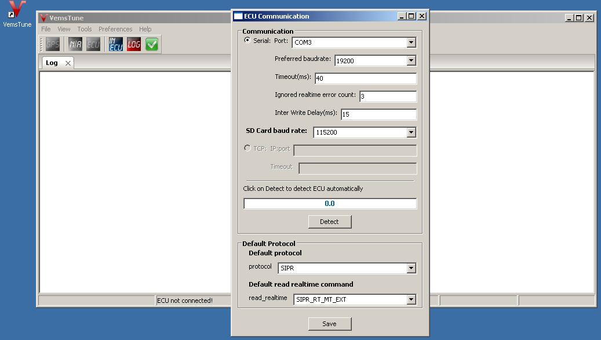
Task: Open the COM3 port dropdown
Action: tap(411, 42)
